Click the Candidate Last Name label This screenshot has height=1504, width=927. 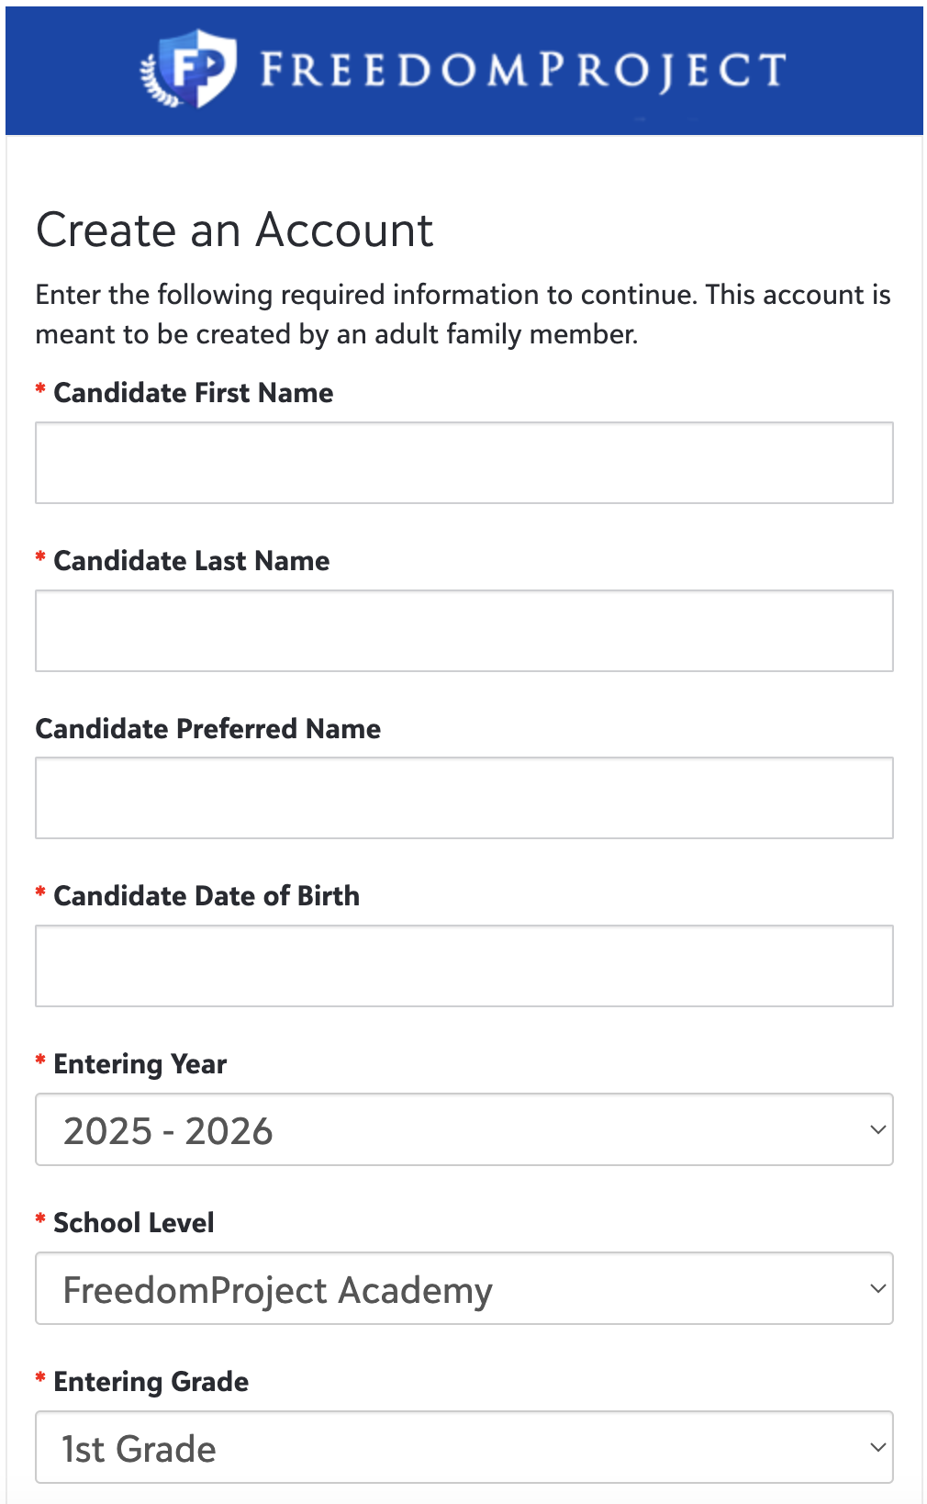[x=191, y=561]
